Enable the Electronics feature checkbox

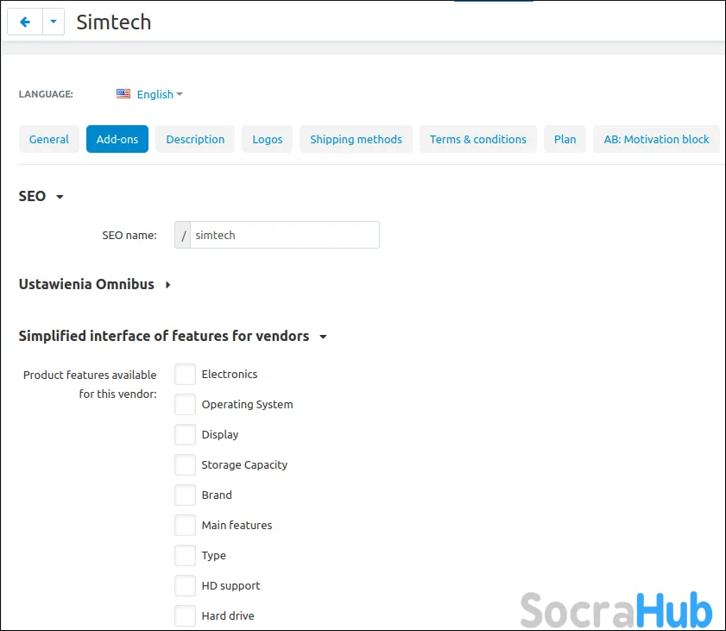coord(185,374)
